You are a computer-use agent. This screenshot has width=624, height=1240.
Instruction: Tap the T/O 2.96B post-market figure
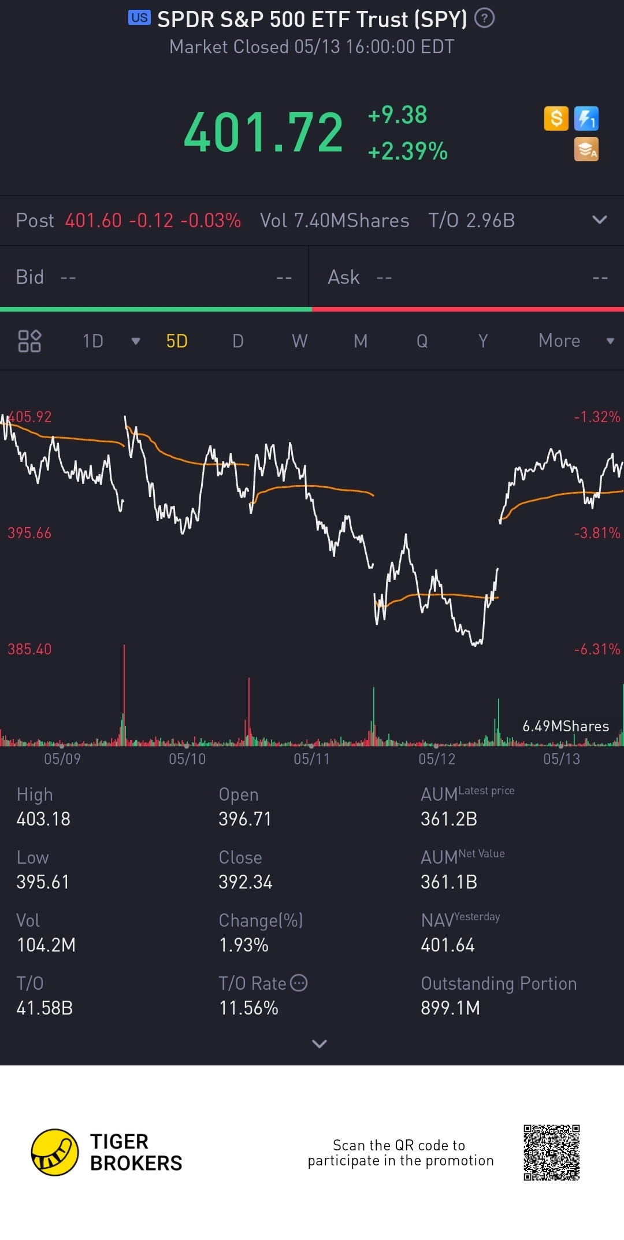[x=471, y=220]
